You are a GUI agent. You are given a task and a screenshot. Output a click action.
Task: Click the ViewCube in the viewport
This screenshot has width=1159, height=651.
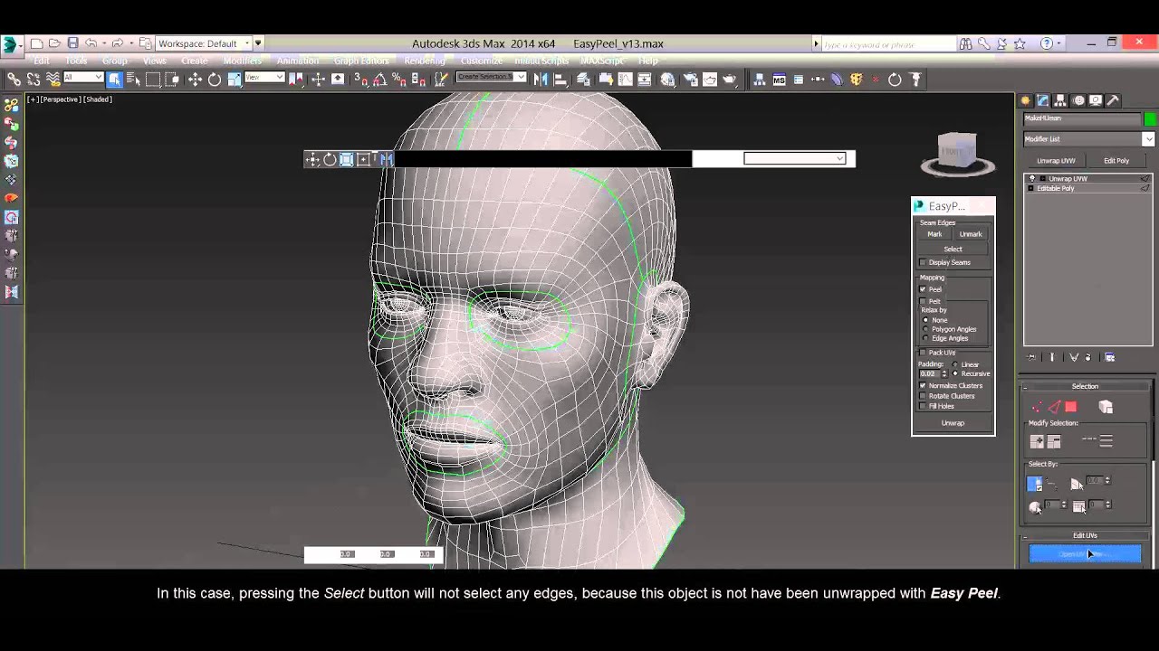pos(957,152)
